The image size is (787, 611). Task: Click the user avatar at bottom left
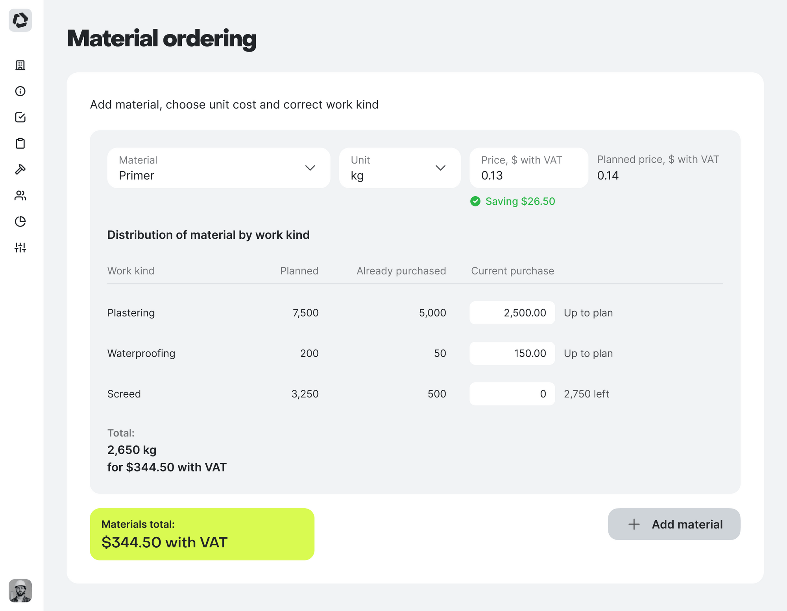coord(20,591)
